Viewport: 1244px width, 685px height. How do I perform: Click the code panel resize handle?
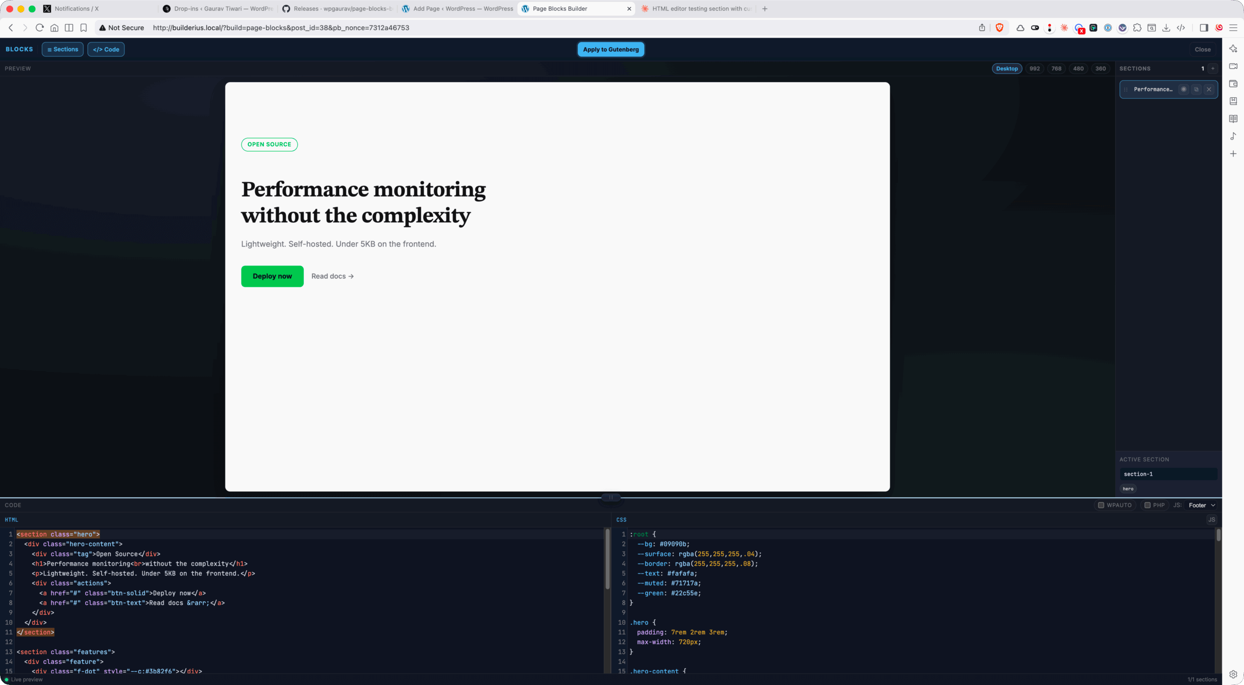point(611,497)
